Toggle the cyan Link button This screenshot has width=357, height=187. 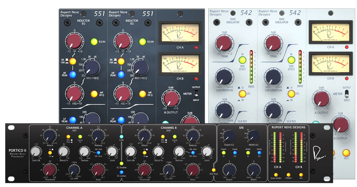pyautogui.click(x=121, y=136)
